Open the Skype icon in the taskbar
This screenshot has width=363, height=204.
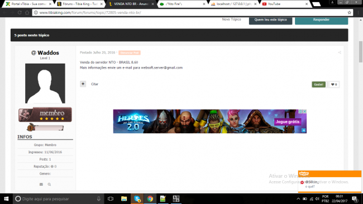tap(137, 198)
